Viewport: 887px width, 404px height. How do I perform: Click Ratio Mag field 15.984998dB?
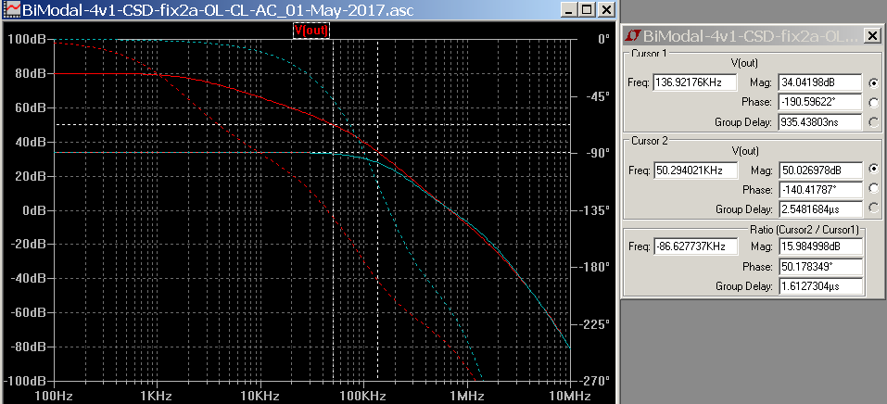point(820,246)
